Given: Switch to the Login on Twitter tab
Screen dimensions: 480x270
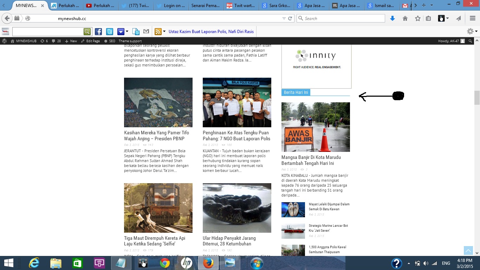Looking at the screenshot, I should [170, 6].
